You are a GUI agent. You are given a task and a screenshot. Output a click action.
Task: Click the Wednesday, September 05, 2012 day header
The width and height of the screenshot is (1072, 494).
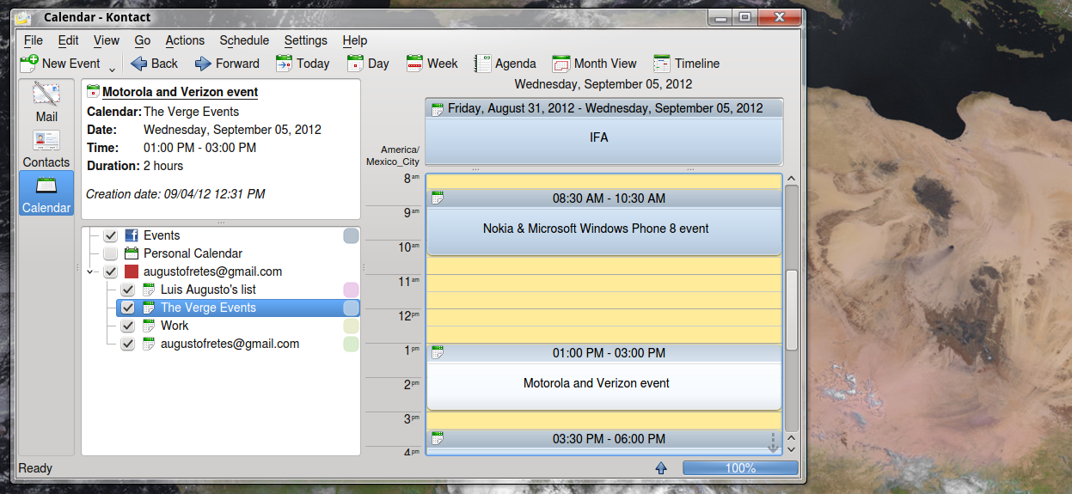point(603,84)
